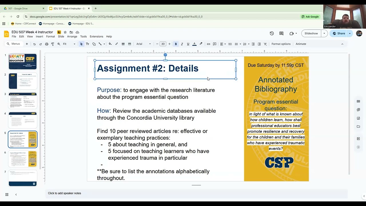Select the Shape tool icon
The height and width of the screenshot is (206, 366).
point(94,44)
